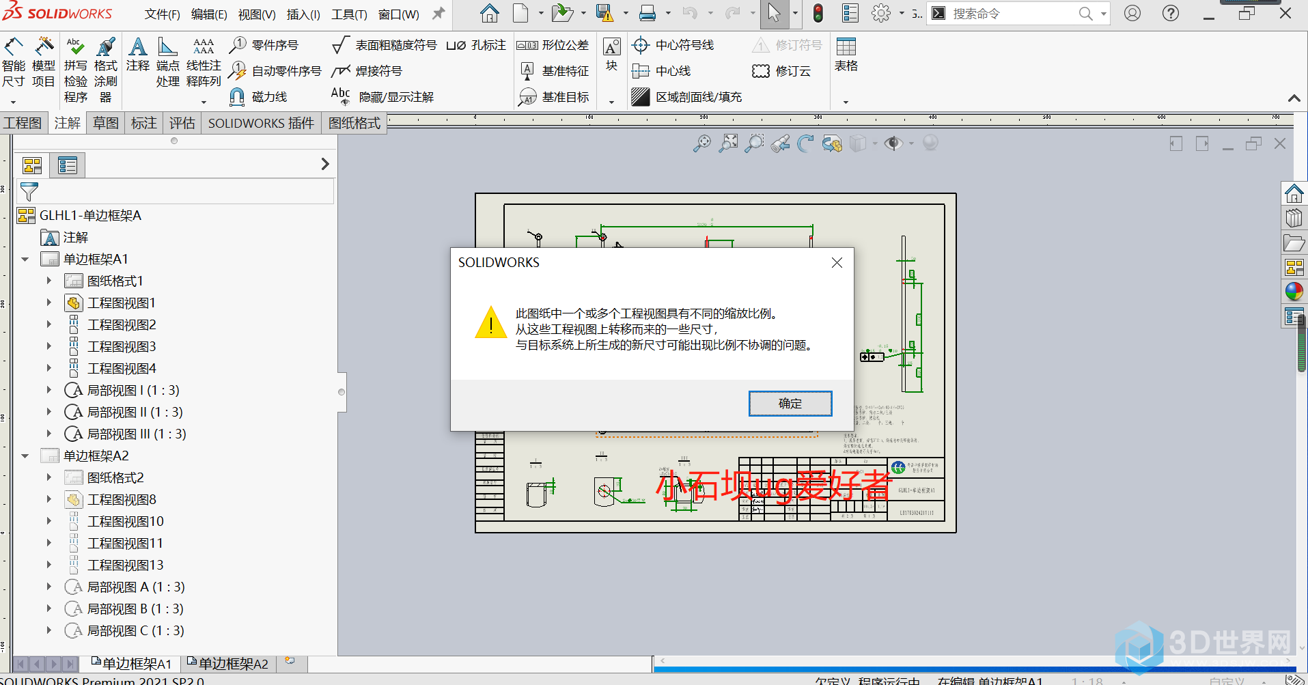Insert a Centerline
The height and width of the screenshot is (685, 1308).
[x=661, y=71]
